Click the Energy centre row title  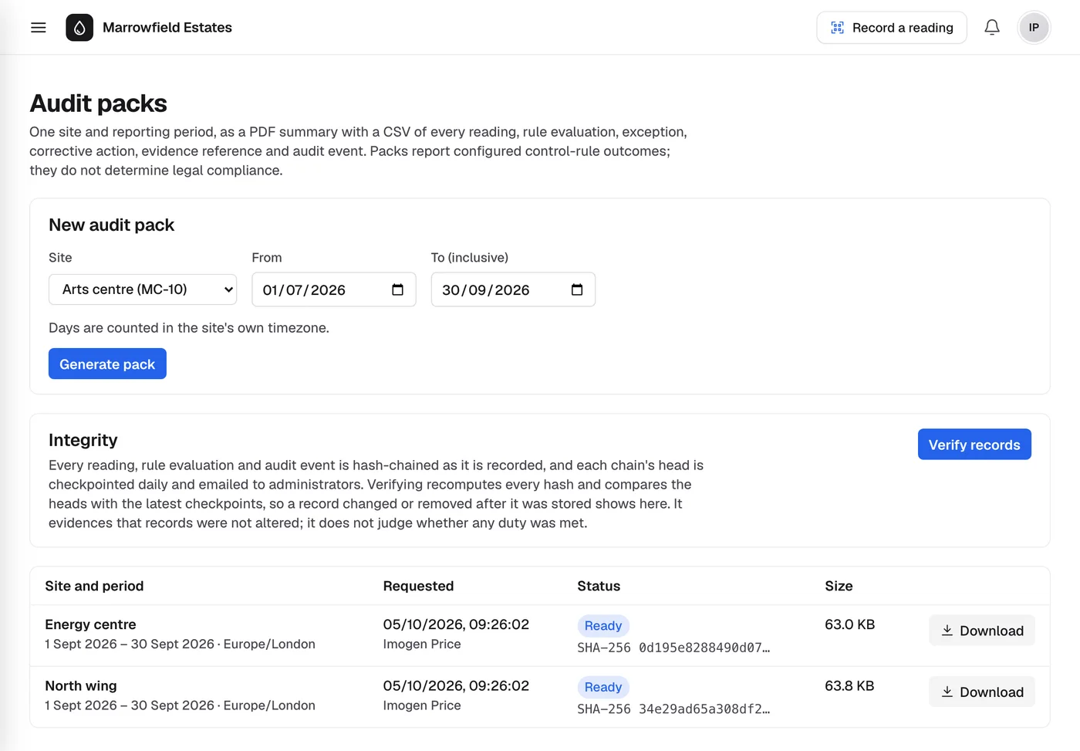pos(90,624)
